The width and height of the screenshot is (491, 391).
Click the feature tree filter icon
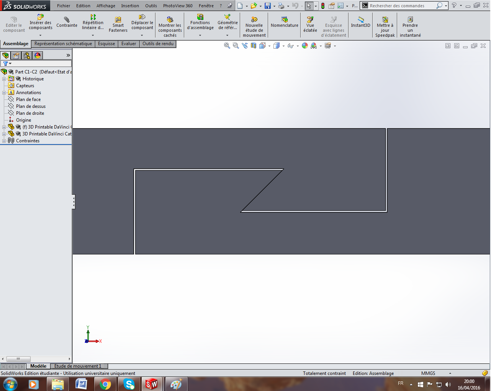[5, 64]
